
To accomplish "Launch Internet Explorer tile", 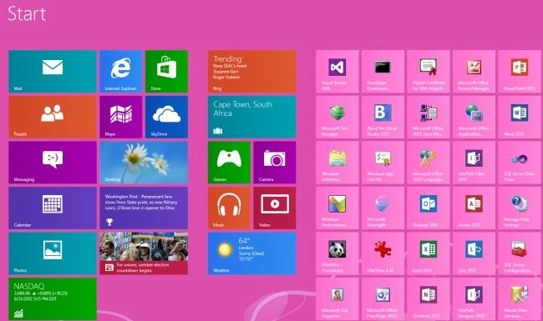I will (x=121, y=72).
